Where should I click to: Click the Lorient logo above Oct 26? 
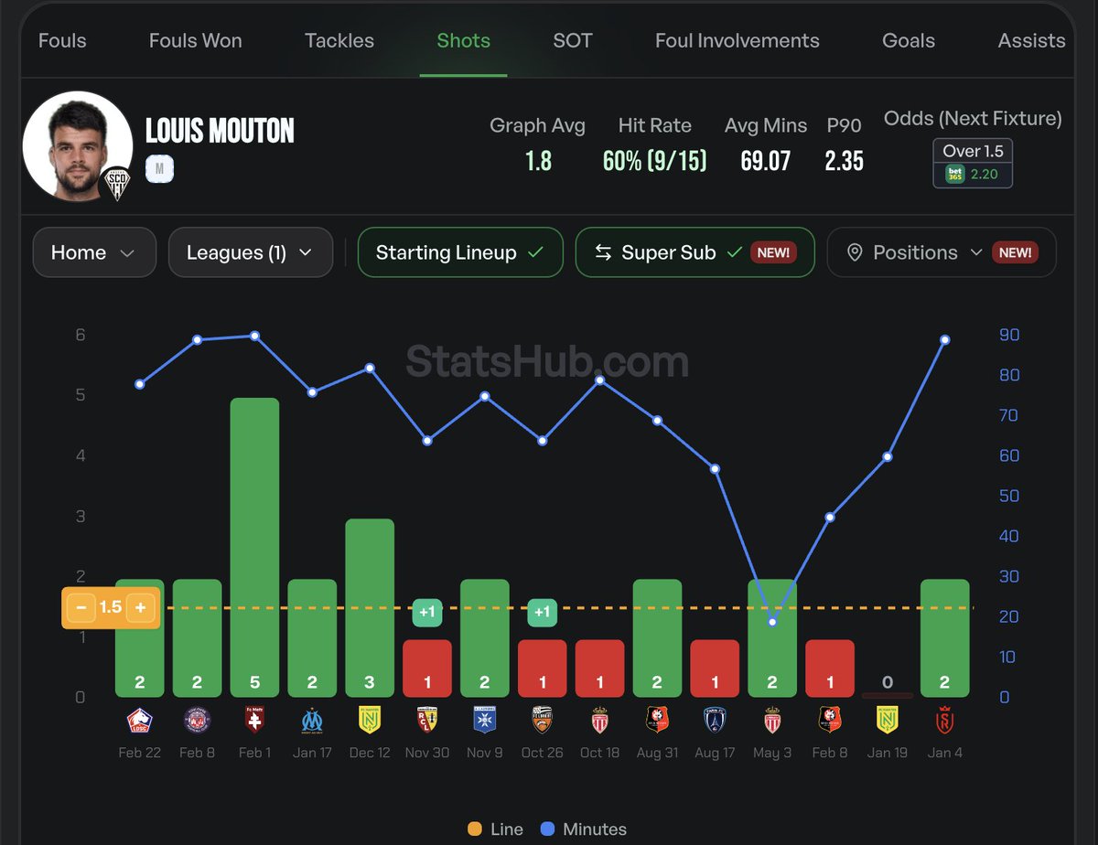click(x=543, y=721)
